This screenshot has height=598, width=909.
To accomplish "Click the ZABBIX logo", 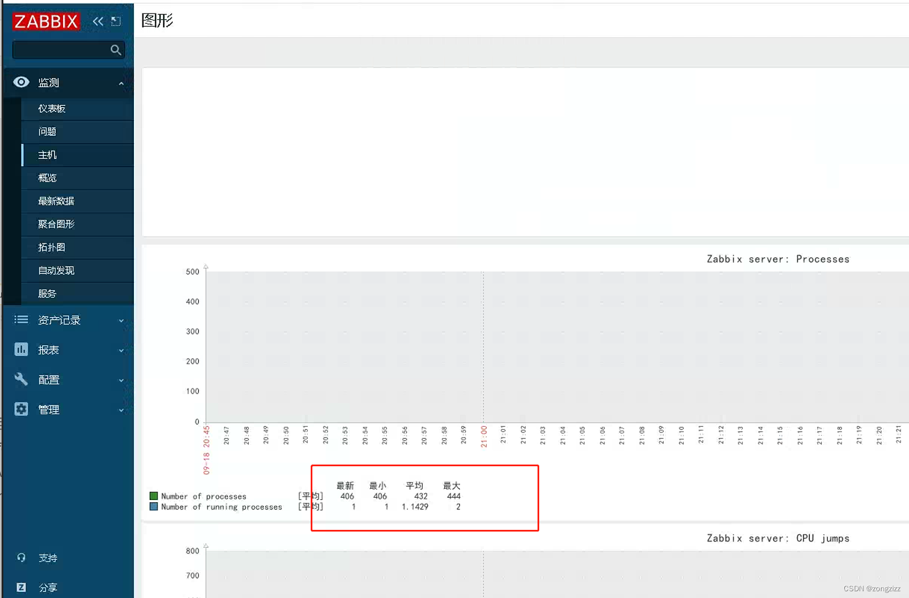I will pos(46,21).
